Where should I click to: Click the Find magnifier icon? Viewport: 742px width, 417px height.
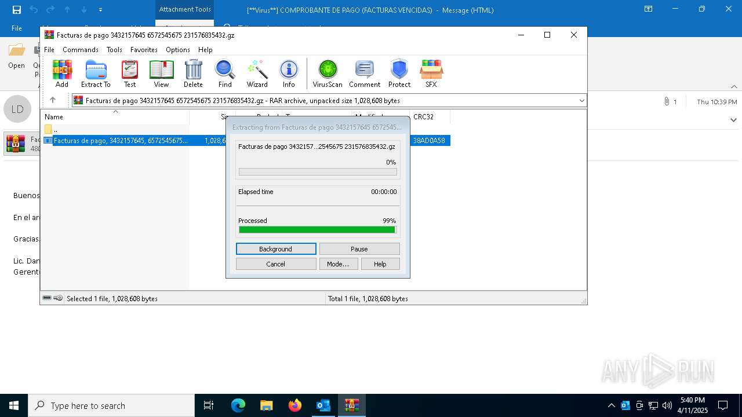point(225,74)
